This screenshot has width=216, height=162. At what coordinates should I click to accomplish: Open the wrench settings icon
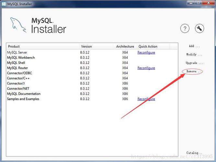[x=199, y=29]
